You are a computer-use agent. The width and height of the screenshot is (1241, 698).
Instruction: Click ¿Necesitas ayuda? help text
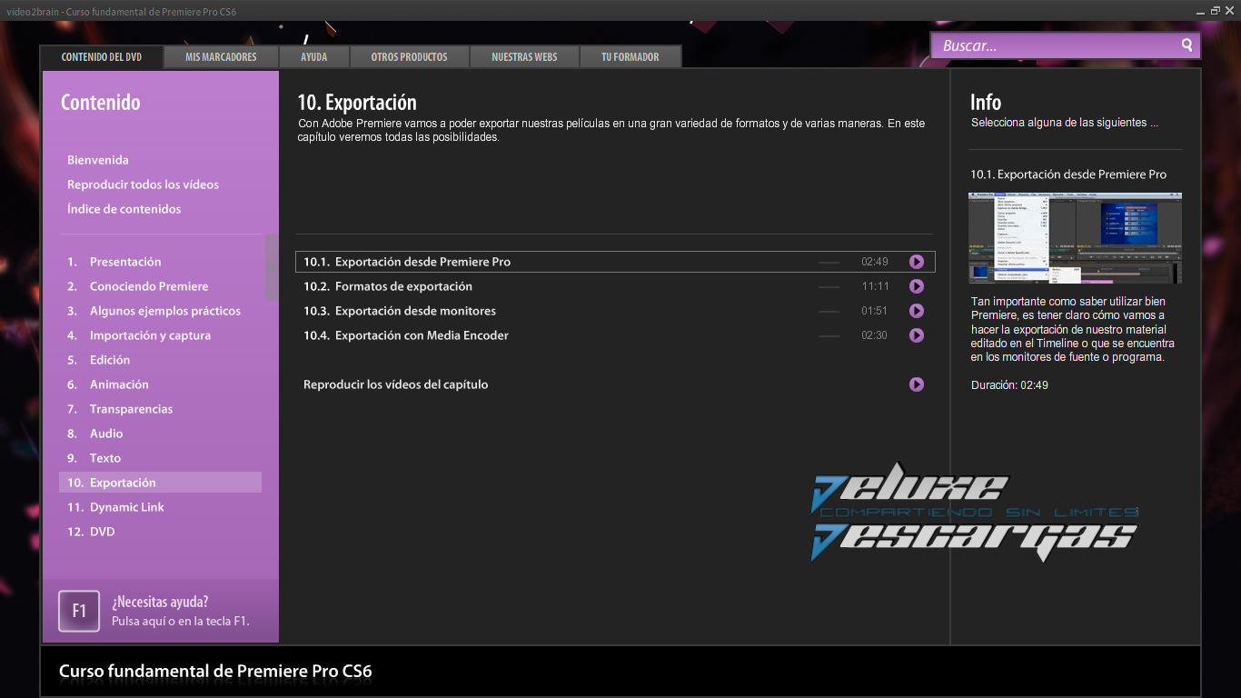160,602
